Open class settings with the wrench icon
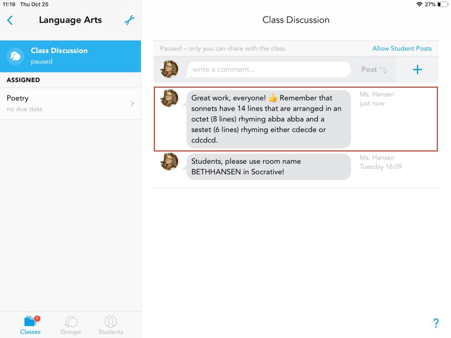Image resolution: width=451 pixels, height=338 pixels. [x=129, y=20]
